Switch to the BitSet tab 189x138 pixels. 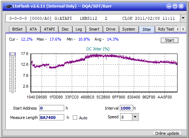click(x=17, y=29)
